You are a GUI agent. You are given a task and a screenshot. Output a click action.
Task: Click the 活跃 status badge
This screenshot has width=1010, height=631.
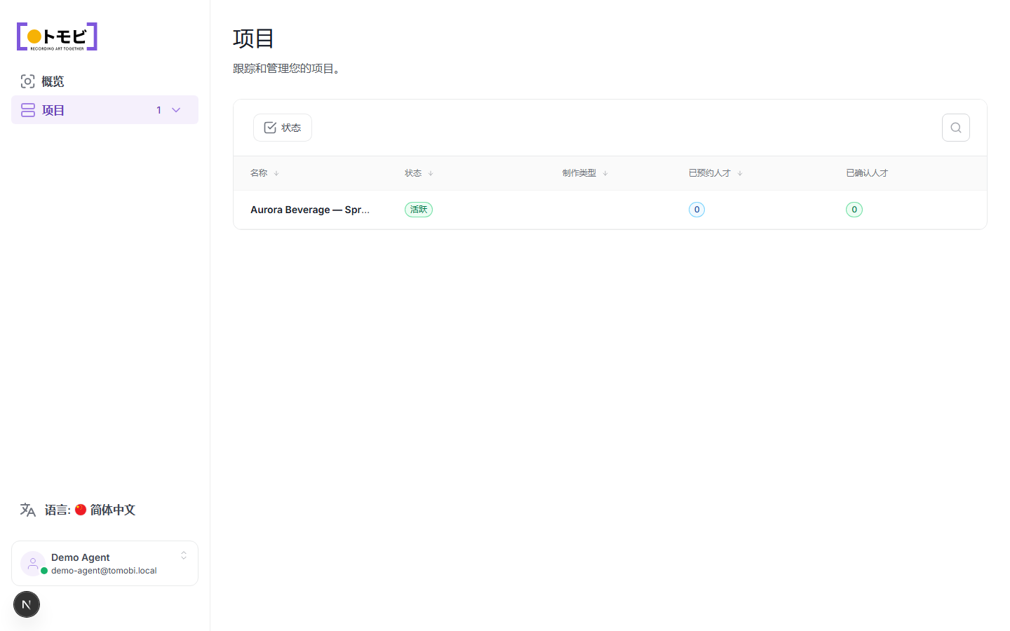coord(419,210)
